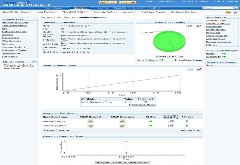
Task: Click the printer friendly icon
Action: click(235, 12)
